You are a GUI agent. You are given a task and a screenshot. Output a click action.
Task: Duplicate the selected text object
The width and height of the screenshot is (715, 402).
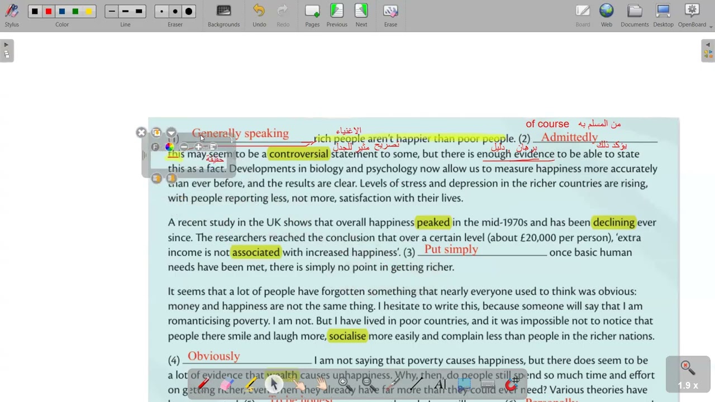click(x=156, y=132)
